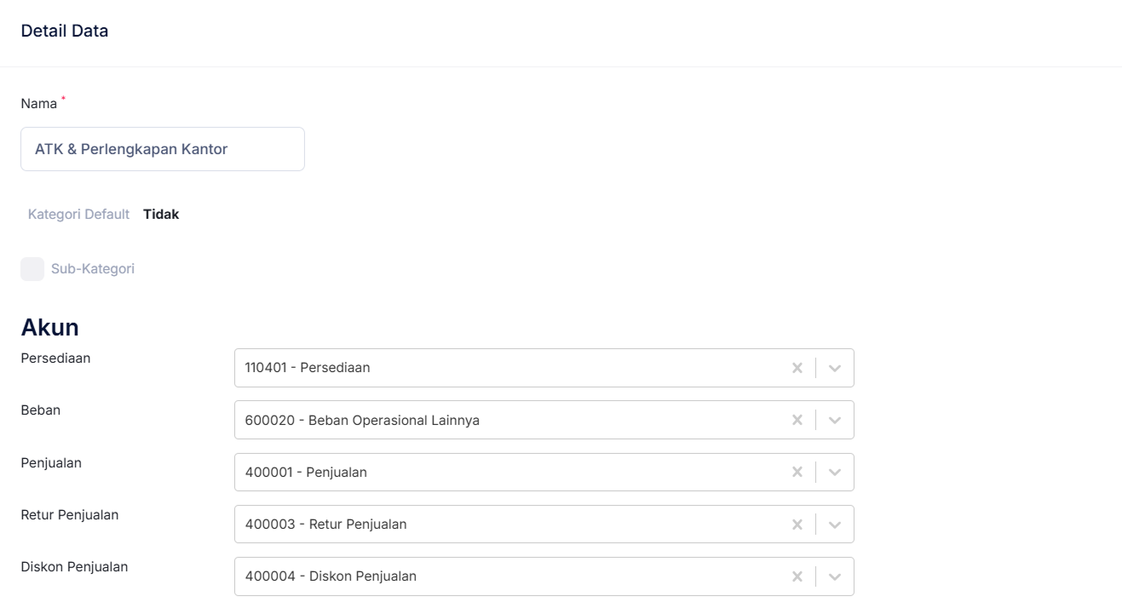Click the Kategori Default Tidak value
This screenshot has width=1122, height=602.
point(161,215)
